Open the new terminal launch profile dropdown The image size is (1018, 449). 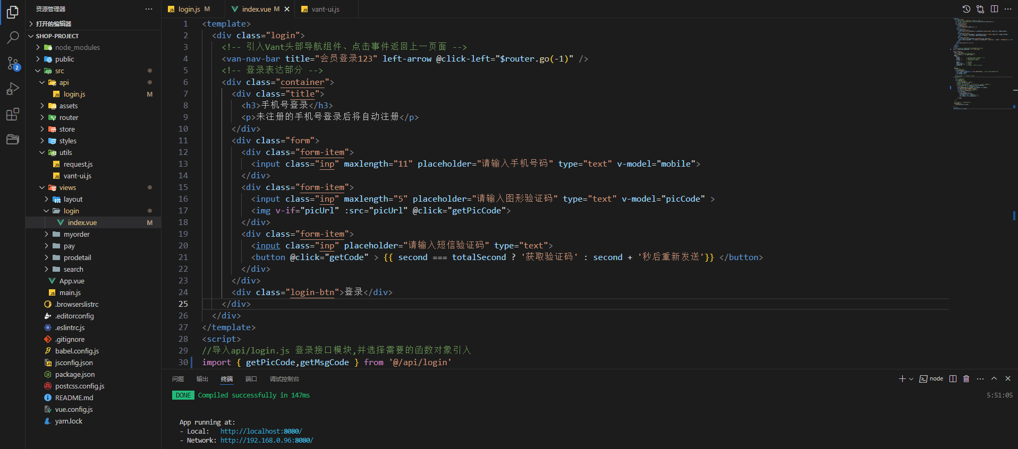click(911, 379)
